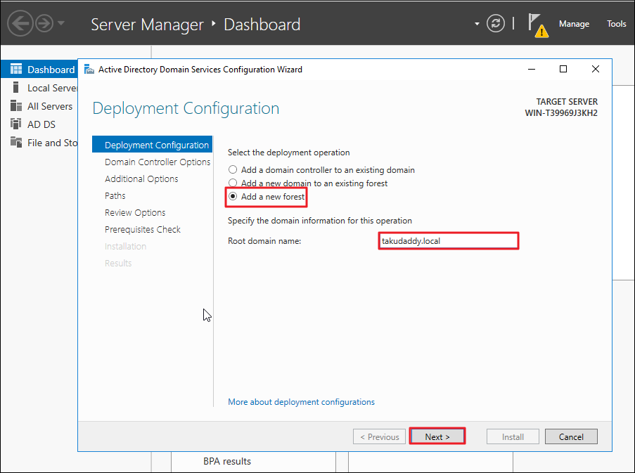Click BPA results in the Dashboard behind
This screenshot has width=635, height=473.
click(x=226, y=461)
